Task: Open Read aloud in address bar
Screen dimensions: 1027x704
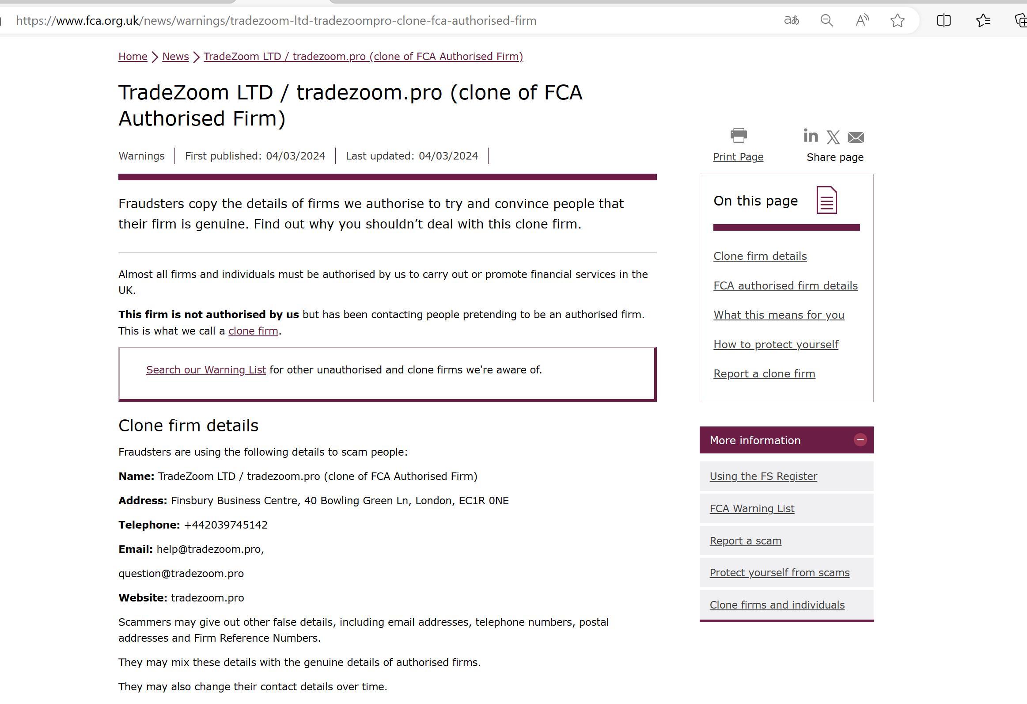Action: click(x=862, y=20)
